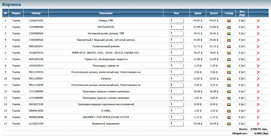Screen dimensions: 271x136
Task: Click part number 1610079226
Action: point(36,53)
